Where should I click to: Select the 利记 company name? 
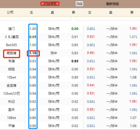pyautogui.click(x=11, y=102)
